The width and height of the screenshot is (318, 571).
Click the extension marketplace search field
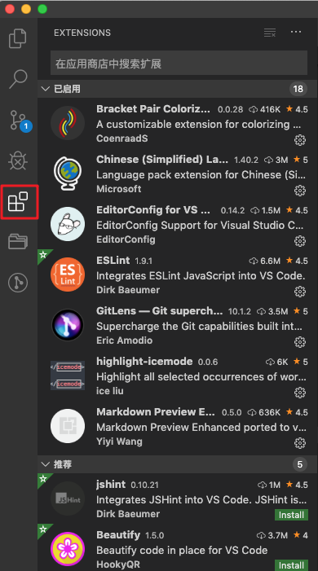click(179, 63)
